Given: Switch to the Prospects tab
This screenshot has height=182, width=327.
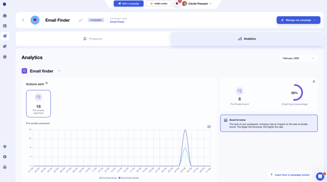Looking at the screenshot, I should click(x=93, y=39).
